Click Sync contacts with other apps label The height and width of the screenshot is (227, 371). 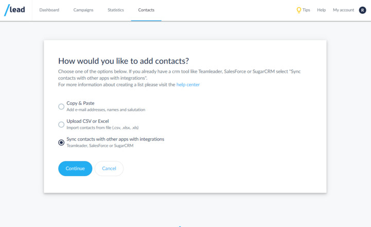point(115,139)
